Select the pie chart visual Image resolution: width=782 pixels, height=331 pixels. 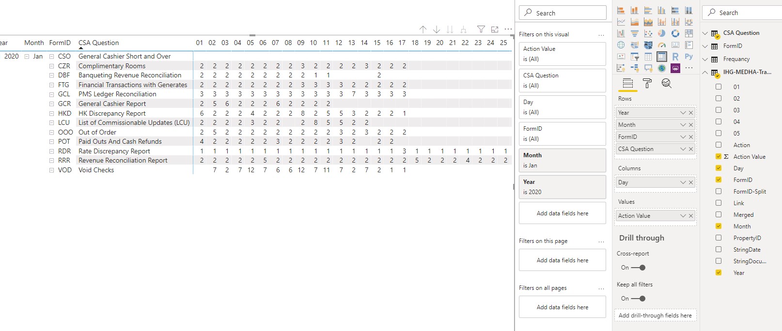661,33
